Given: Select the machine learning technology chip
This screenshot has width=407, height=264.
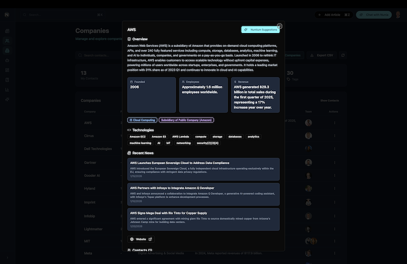Looking at the screenshot, I should click(x=140, y=143).
